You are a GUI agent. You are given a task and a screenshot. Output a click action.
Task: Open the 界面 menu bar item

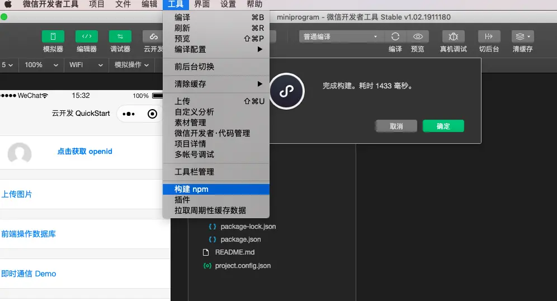(202, 4)
